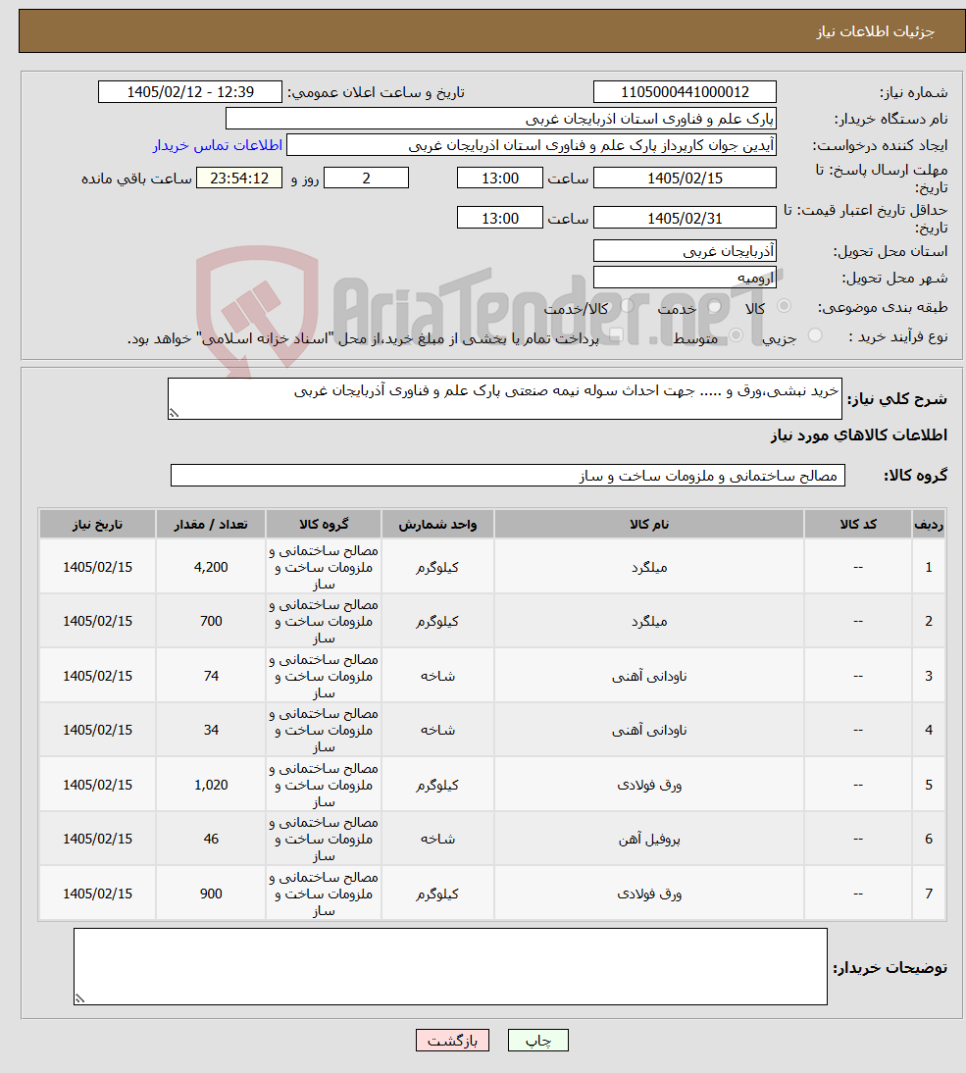Click ورق فولادی in row 5

click(x=648, y=785)
